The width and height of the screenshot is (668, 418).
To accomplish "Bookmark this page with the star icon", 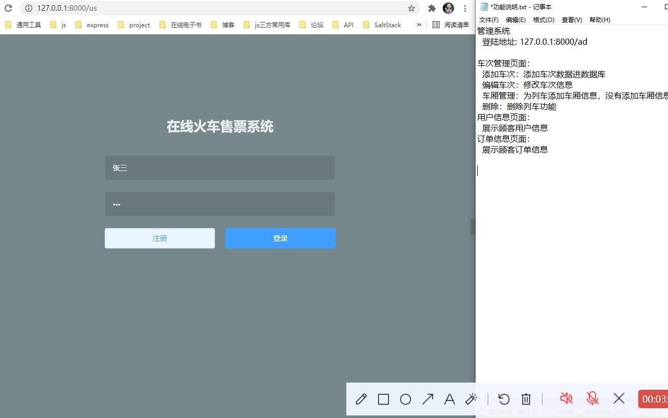I will (411, 8).
